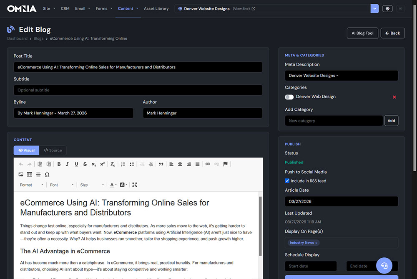Insert a special character using the omega icon
Viewport: 417px width, 279px height.
tap(47, 174)
